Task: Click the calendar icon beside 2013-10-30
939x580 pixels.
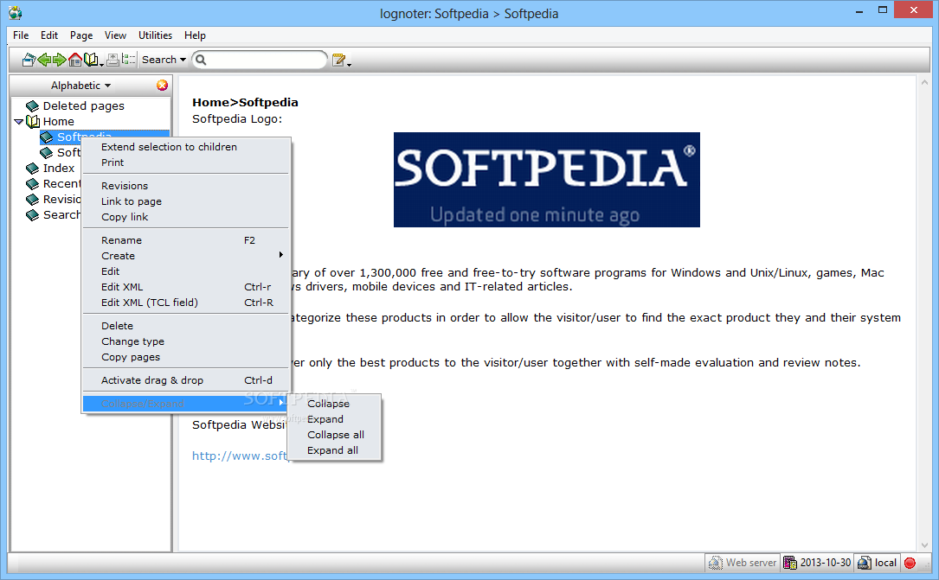Action: [790, 563]
